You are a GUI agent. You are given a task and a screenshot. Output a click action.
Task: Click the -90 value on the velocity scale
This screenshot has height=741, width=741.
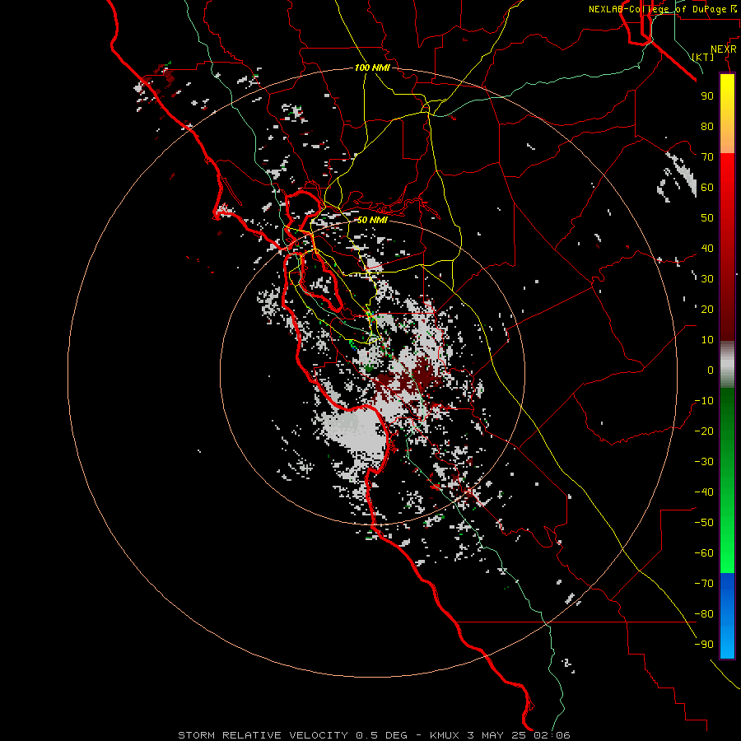pos(704,645)
